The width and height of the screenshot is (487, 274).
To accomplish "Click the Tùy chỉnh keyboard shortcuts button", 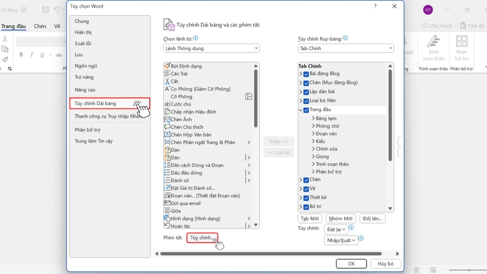I will click(x=202, y=237).
